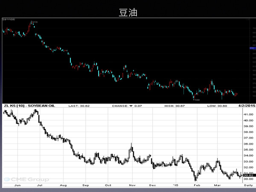Image resolution: width=256 pixels, height=192 pixels.
Task: Select the Daily interval label
Action: [248, 185]
